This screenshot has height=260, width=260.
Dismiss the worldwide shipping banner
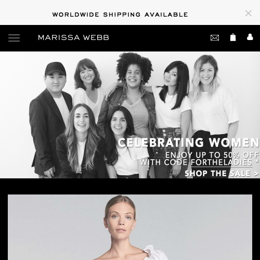(x=249, y=13)
